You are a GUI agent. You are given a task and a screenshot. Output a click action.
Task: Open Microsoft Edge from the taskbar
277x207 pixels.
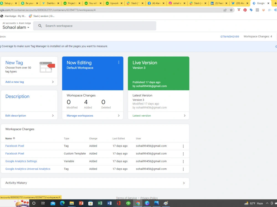pyautogui.click(x=62, y=203)
